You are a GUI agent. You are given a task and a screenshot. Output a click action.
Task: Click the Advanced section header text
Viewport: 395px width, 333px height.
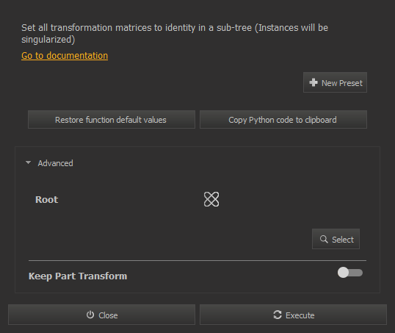pyautogui.click(x=55, y=163)
